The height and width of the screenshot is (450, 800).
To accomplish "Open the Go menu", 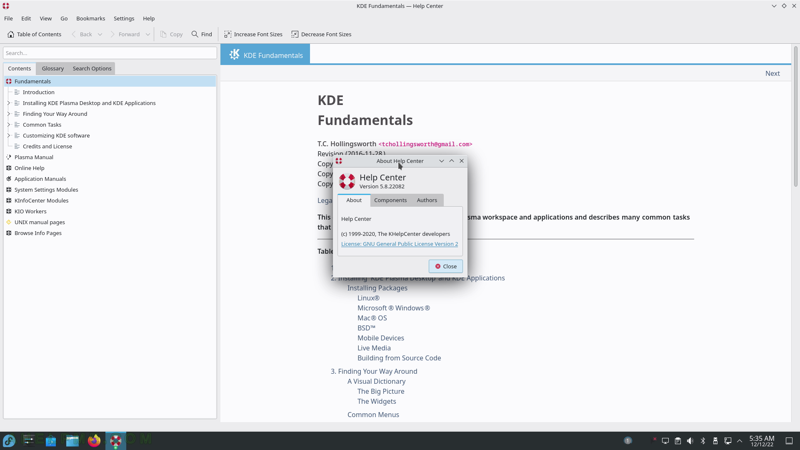I will click(64, 18).
